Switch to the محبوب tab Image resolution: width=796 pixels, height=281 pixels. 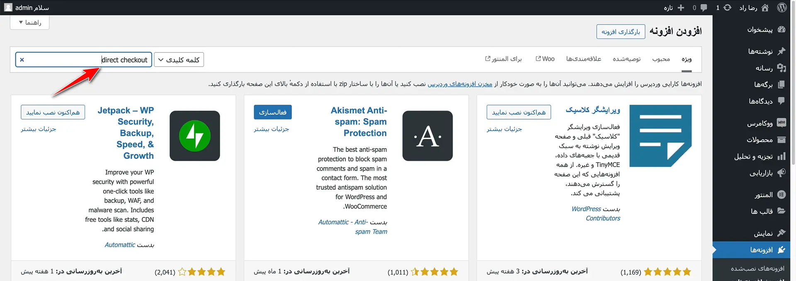pos(661,59)
